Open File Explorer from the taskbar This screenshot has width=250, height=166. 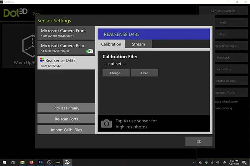tap(22, 162)
